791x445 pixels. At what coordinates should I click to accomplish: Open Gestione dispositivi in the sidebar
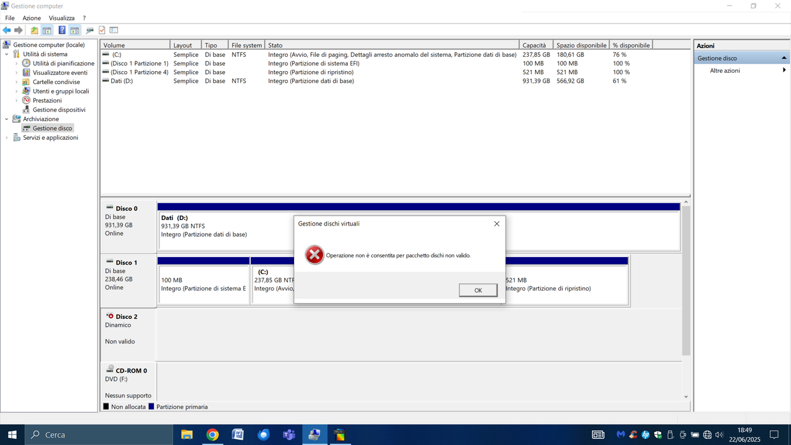click(59, 109)
